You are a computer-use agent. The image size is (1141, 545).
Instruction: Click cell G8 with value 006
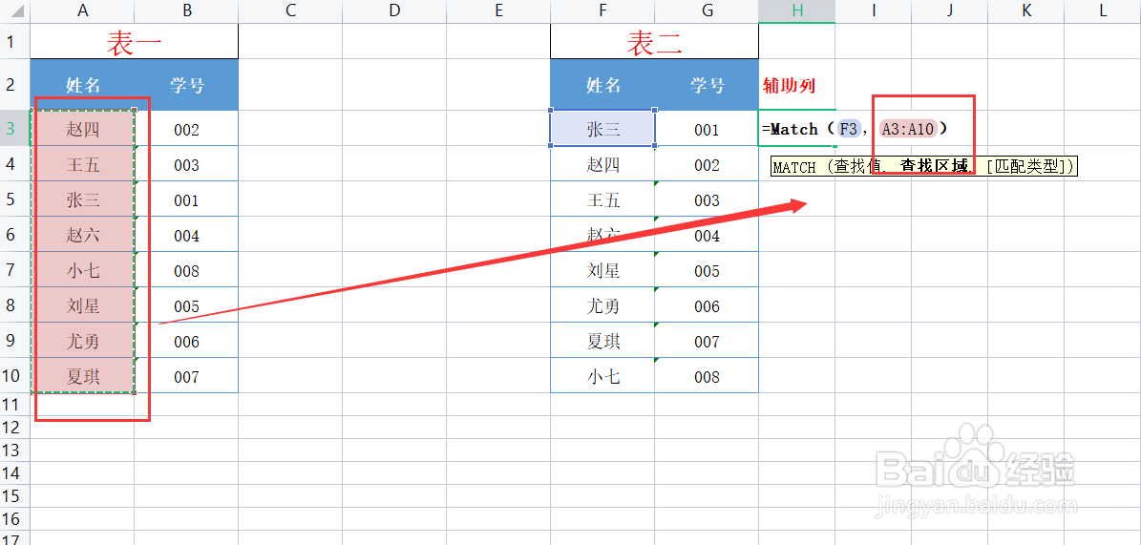707,304
